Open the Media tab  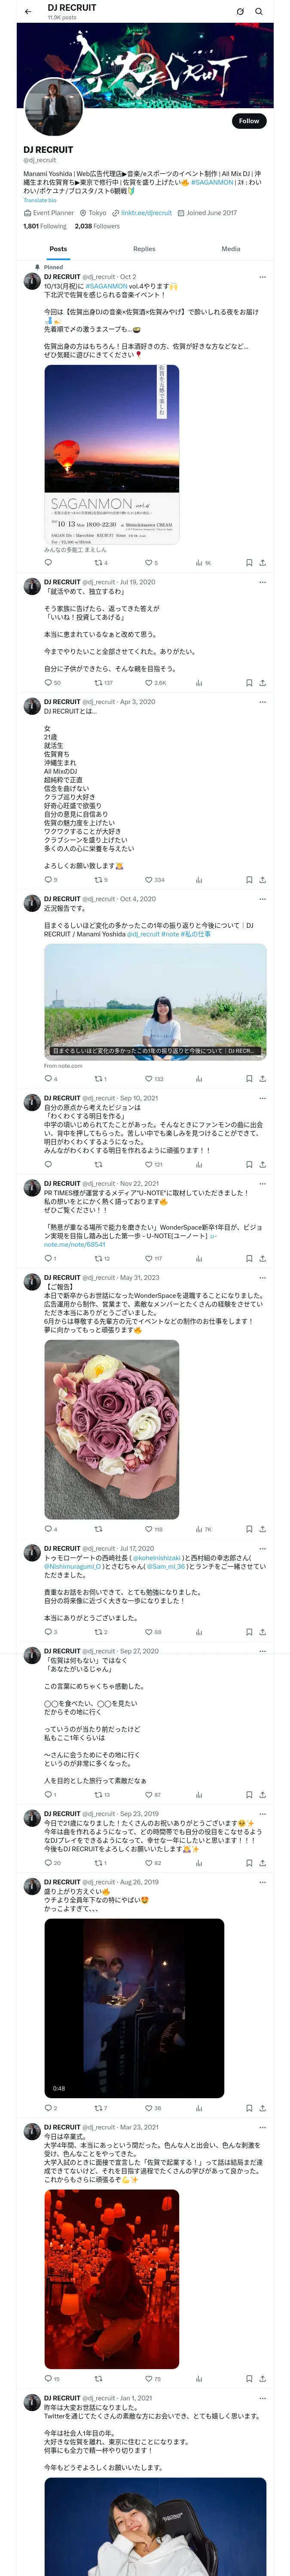click(x=231, y=249)
